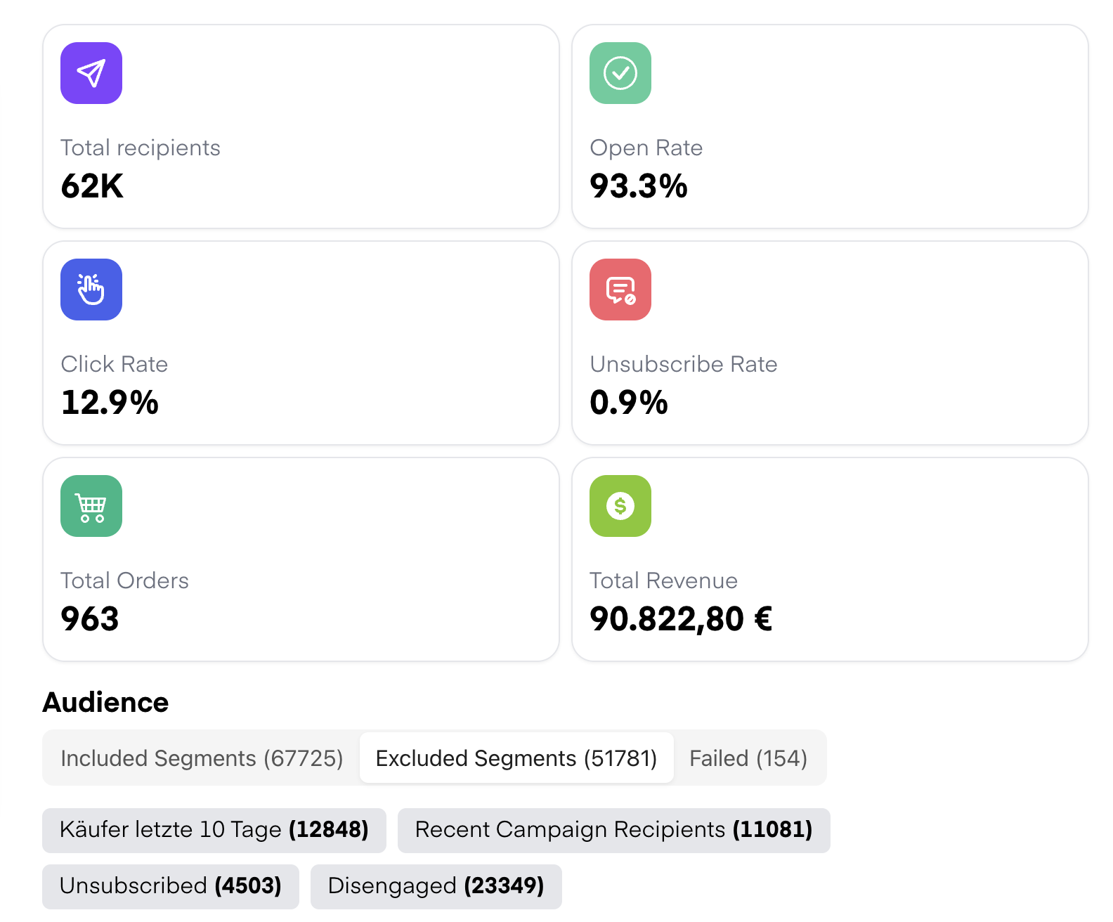Select the Excluded Segments tab
The width and height of the screenshot is (1113, 922).
click(516, 758)
